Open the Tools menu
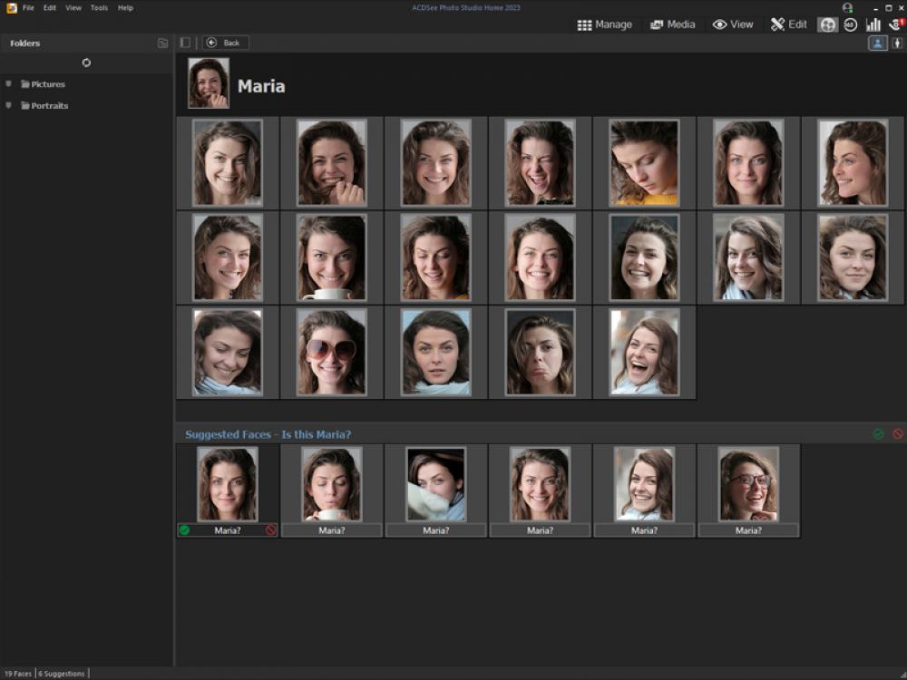This screenshot has height=680, width=907. [98, 7]
